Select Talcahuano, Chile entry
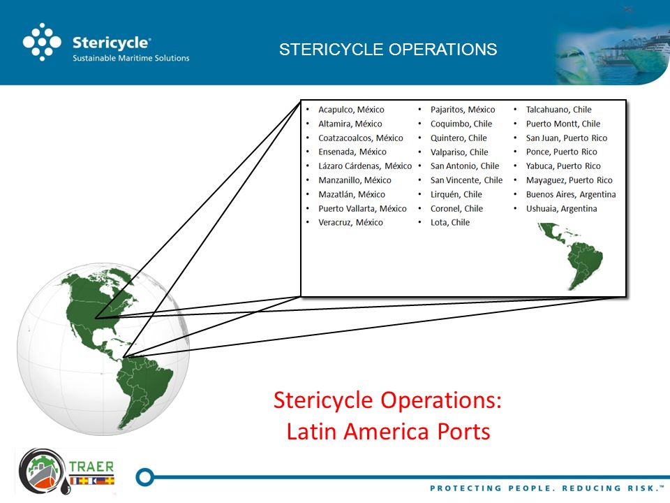Screen dimensions: 670x503 558,110
